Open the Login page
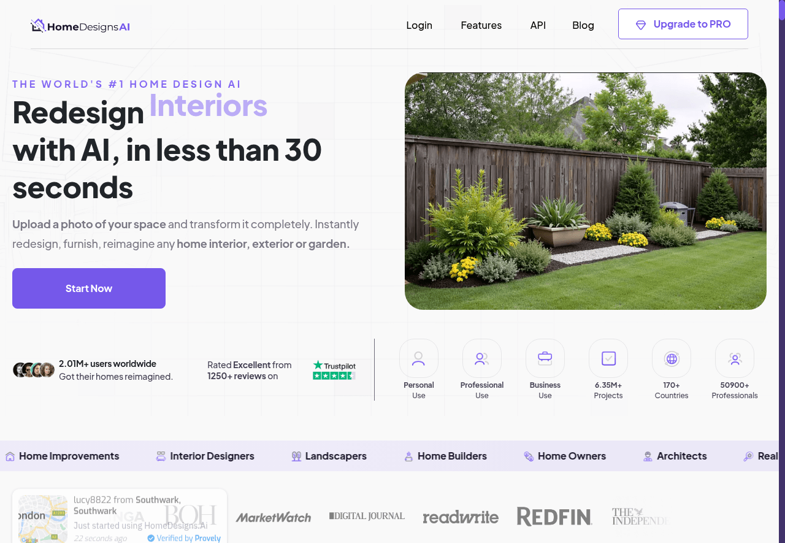Viewport: 785px width, 543px height. point(419,25)
